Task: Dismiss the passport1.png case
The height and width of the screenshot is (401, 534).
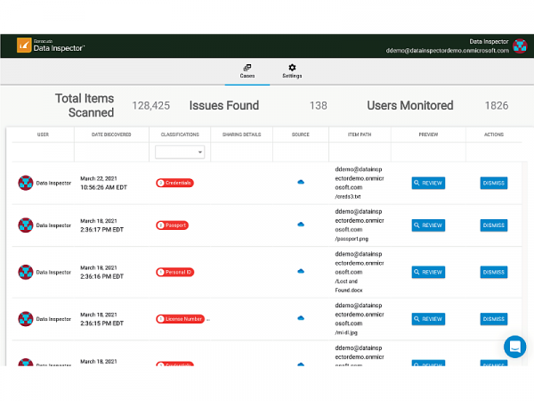Action: [x=494, y=225]
